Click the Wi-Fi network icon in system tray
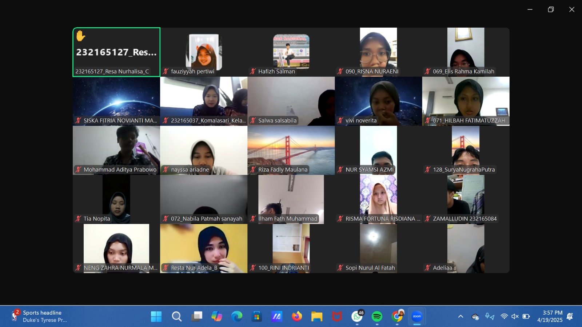The image size is (582, 327). coord(504,316)
